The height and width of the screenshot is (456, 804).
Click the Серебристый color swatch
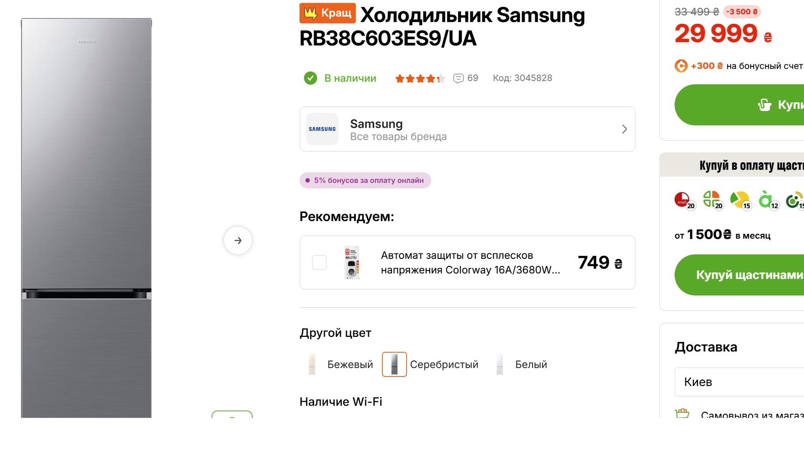point(394,364)
